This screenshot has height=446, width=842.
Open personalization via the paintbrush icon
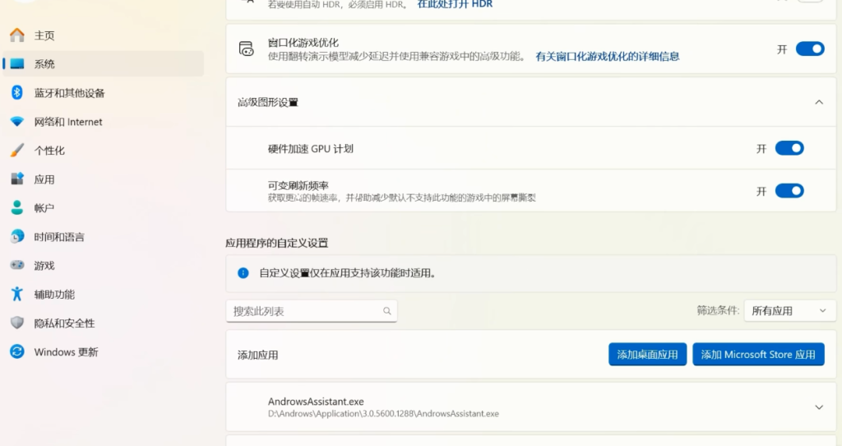click(16, 151)
